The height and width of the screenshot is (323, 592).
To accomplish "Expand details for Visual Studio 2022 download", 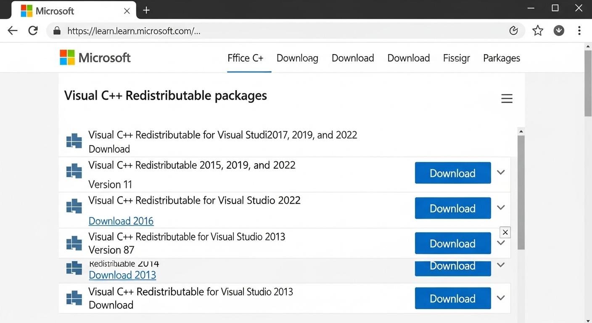I will [x=501, y=207].
